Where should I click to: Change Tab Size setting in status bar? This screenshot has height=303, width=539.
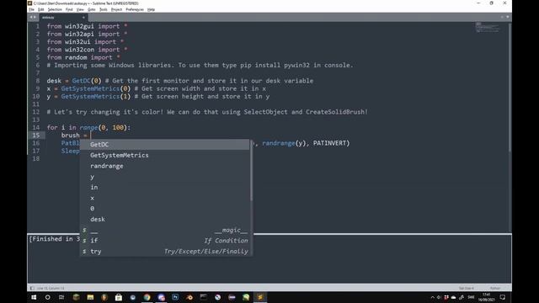[x=466, y=288]
